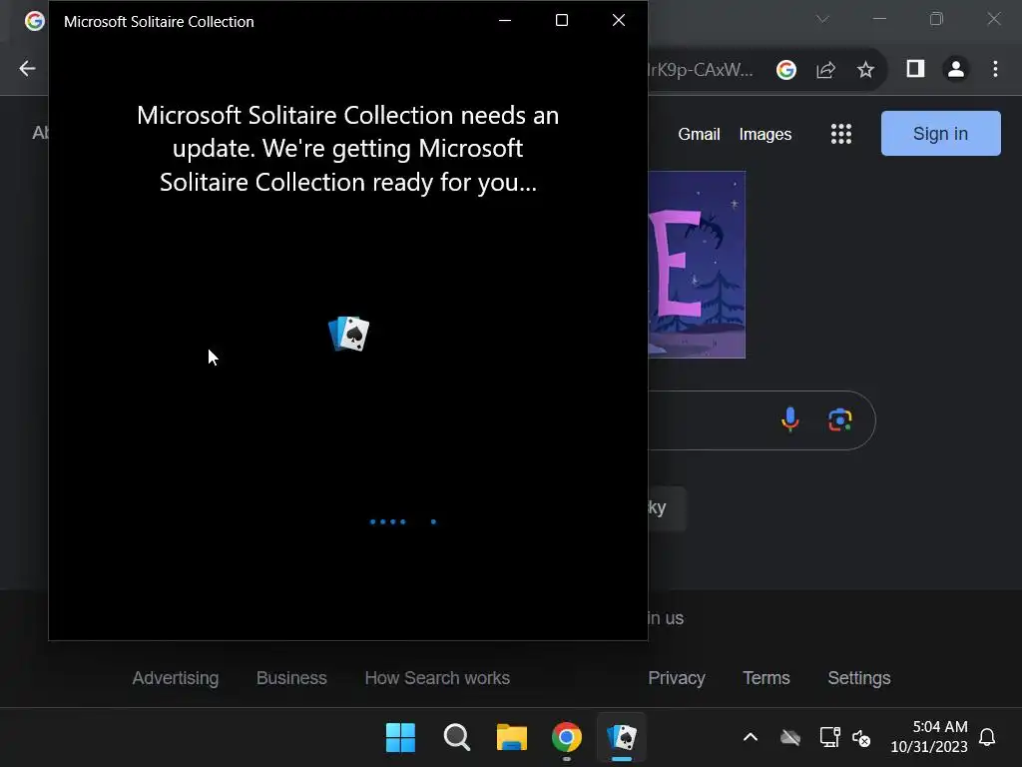Open network status tray icon
This screenshot has height=767, width=1022.
click(829, 738)
